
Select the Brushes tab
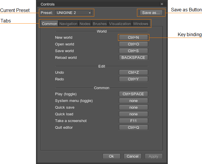coord(100,24)
